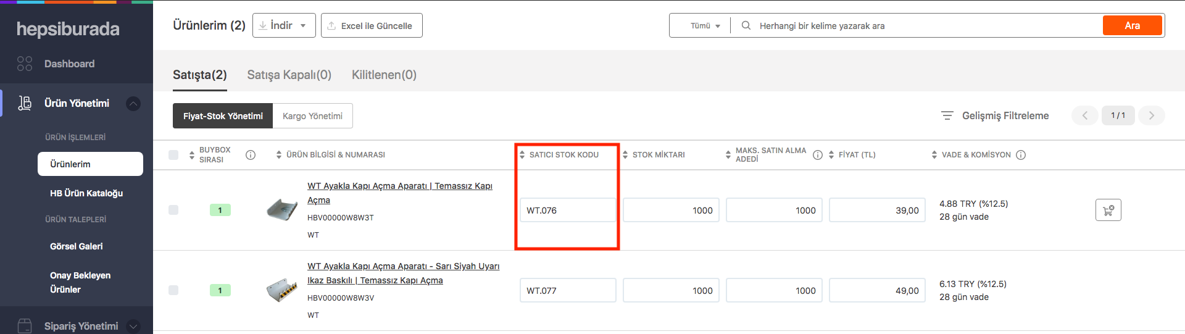
Task: Click the price field showing 39,00
Action: pyautogui.click(x=876, y=210)
